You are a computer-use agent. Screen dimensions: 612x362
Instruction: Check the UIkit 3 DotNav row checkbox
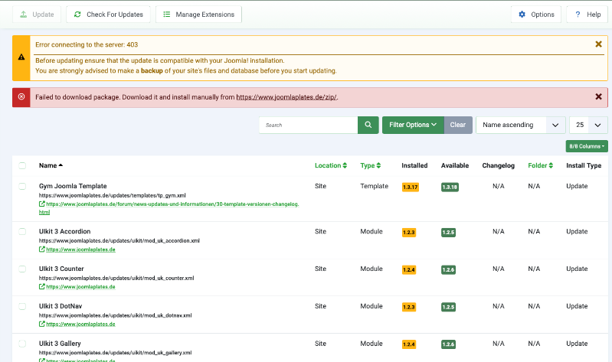click(x=22, y=306)
